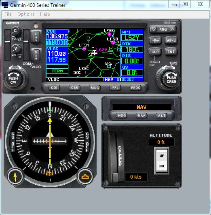Click the ALT autopilot mode button
The image size is (211, 215).
point(162,116)
